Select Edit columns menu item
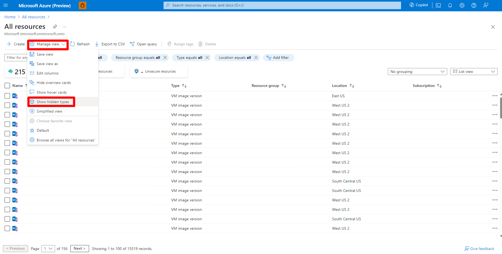Viewport: 502px width, 254px height. click(63, 73)
